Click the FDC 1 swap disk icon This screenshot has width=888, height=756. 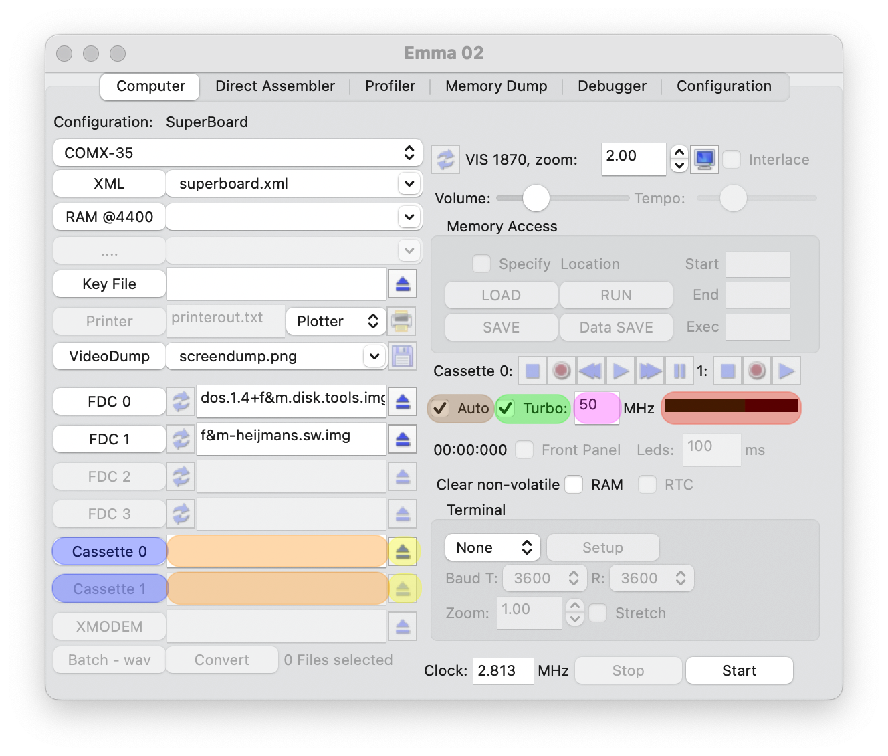pos(181,439)
